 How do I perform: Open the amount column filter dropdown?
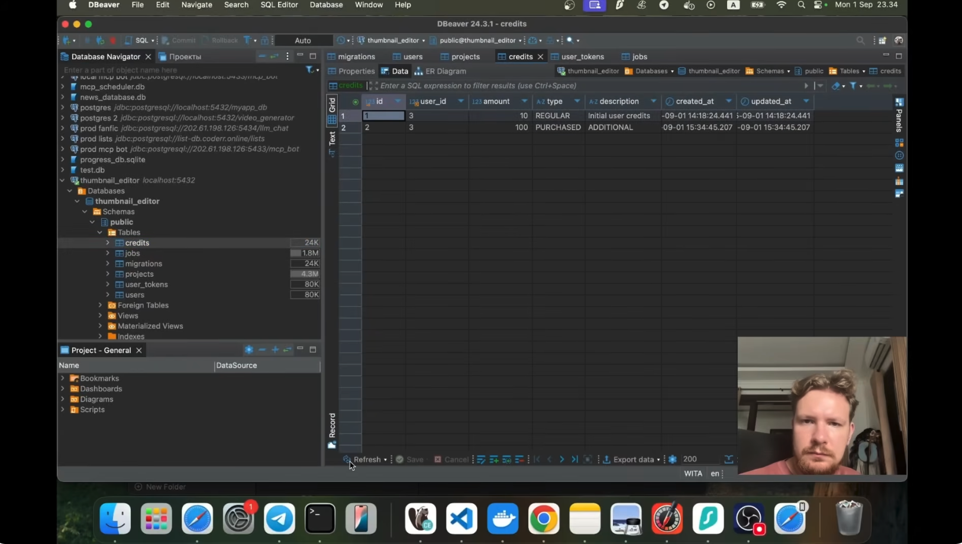coord(524,102)
